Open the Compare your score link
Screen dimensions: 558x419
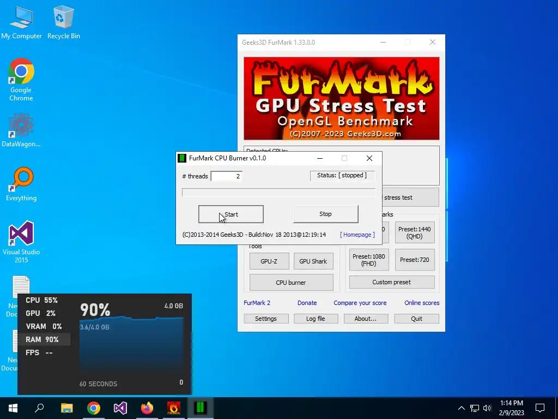(x=360, y=303)
